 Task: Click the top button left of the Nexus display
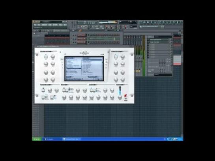(x=62, y=59)
